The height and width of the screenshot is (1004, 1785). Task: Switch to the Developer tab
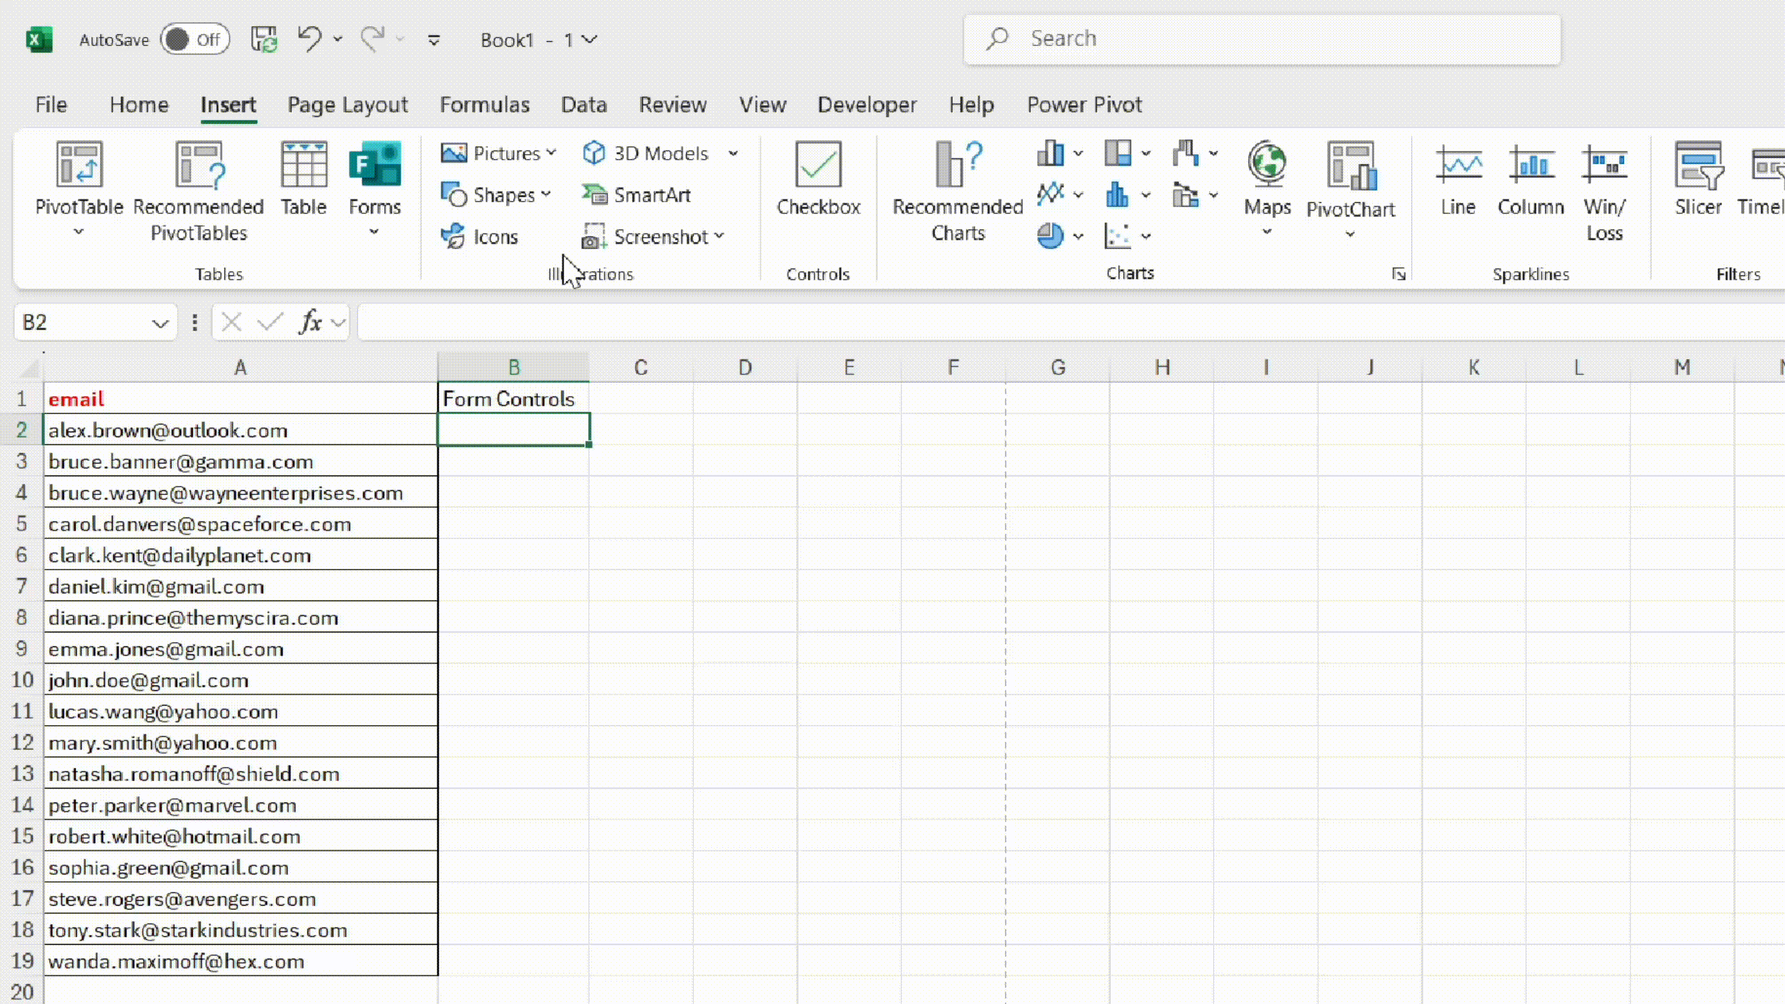[x=867, y=105]
